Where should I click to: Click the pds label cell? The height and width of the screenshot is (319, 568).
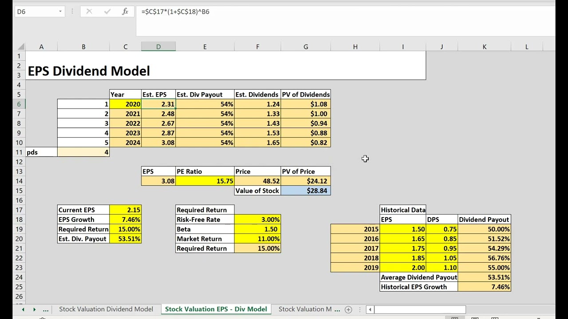click(x=41, y=152)
